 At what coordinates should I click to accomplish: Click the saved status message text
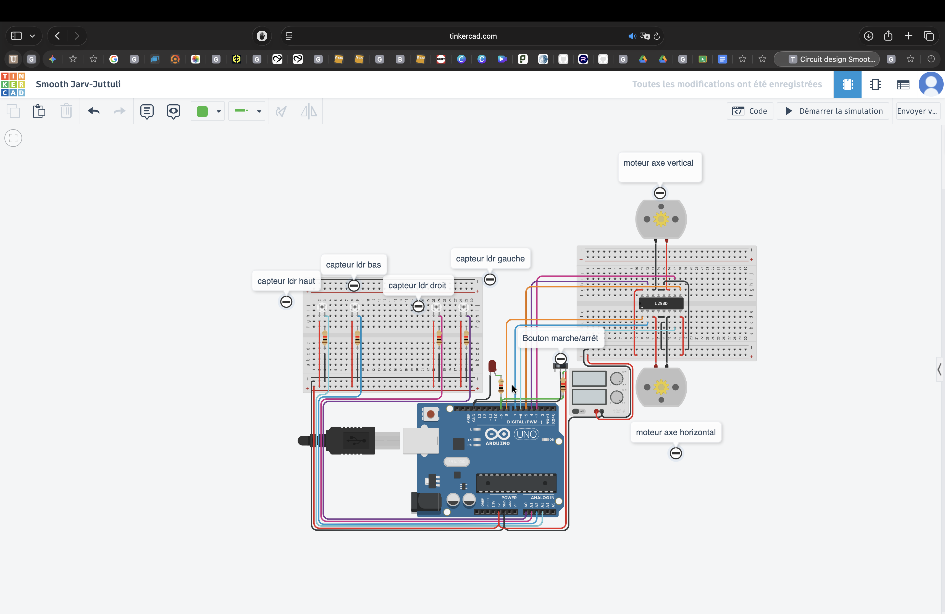click(727, 84)
